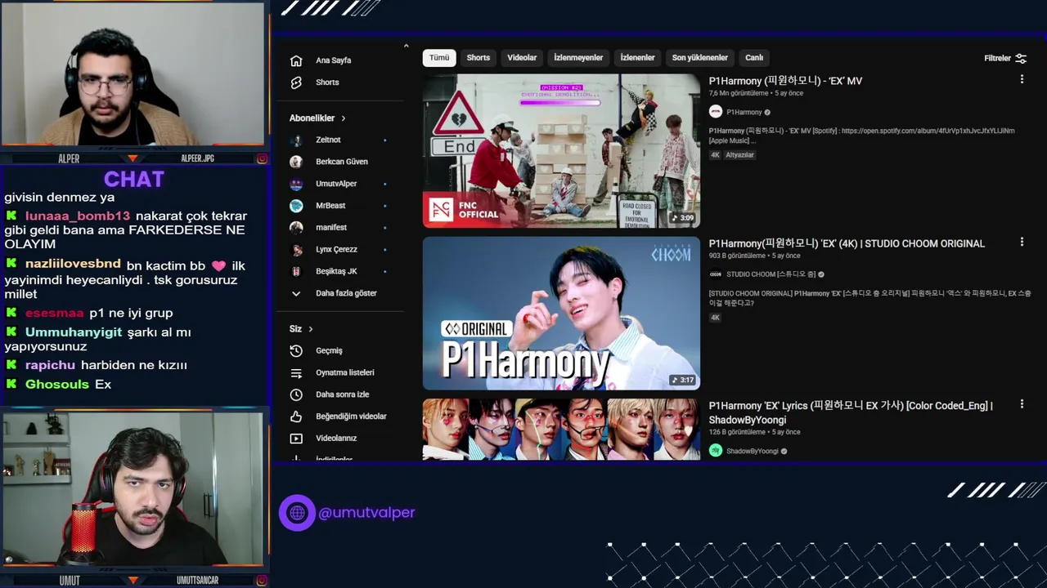Expand the Abonelikler section chevron

344,118
